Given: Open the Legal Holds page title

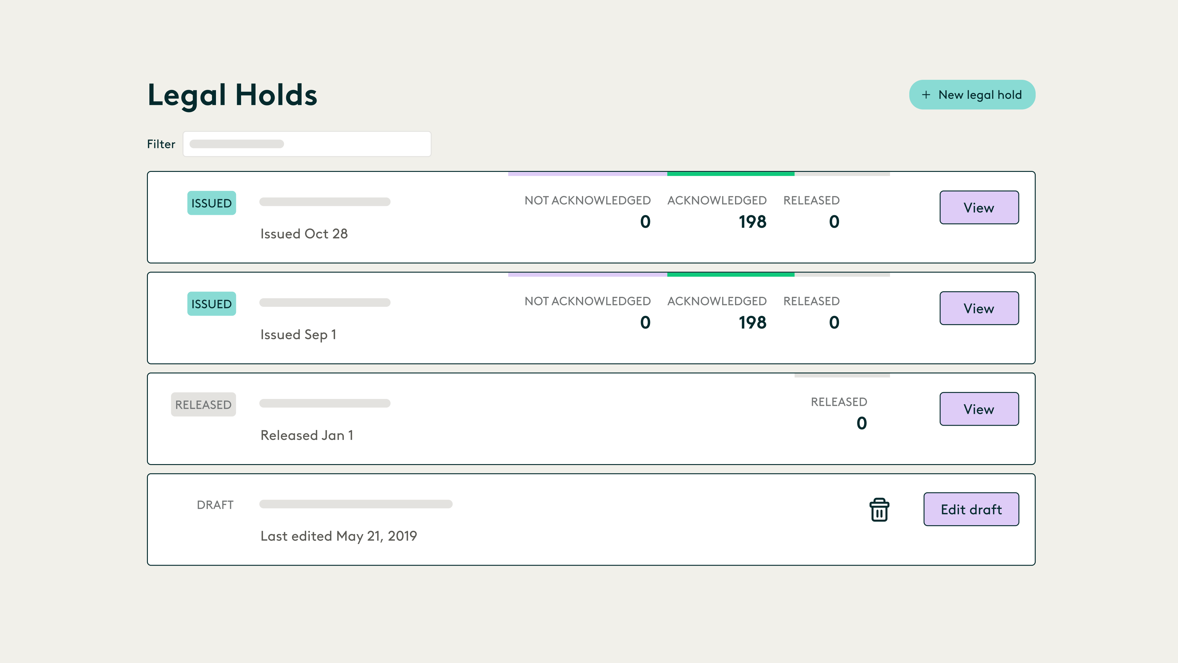Looking at the screenshot, I should coord(232,95).
